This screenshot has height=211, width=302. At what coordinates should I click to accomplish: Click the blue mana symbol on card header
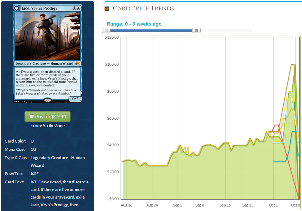coord(78,8)
